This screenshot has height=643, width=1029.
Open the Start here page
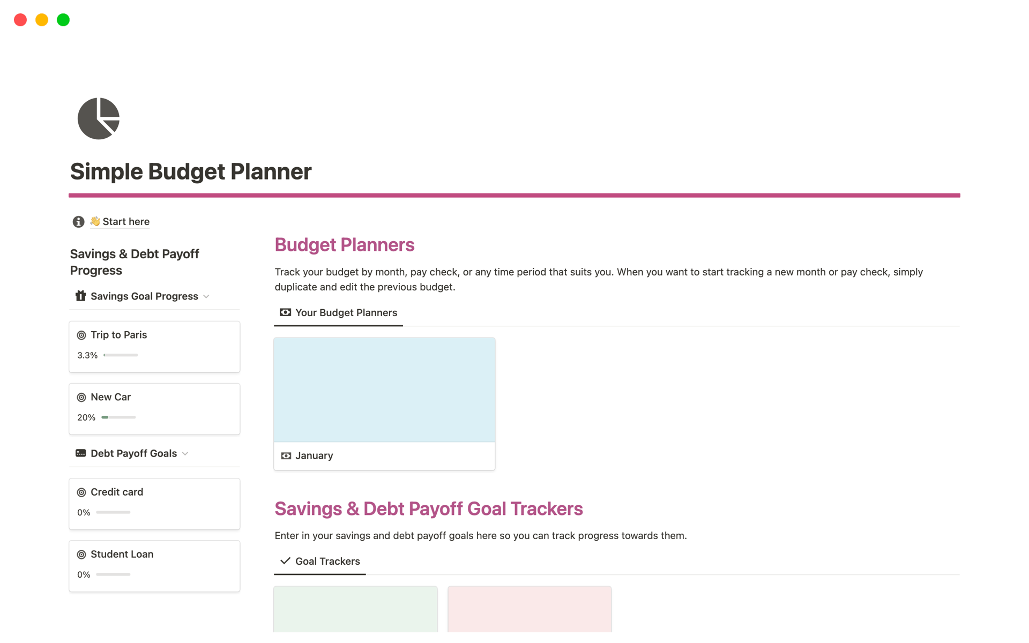tap(126, 221)
